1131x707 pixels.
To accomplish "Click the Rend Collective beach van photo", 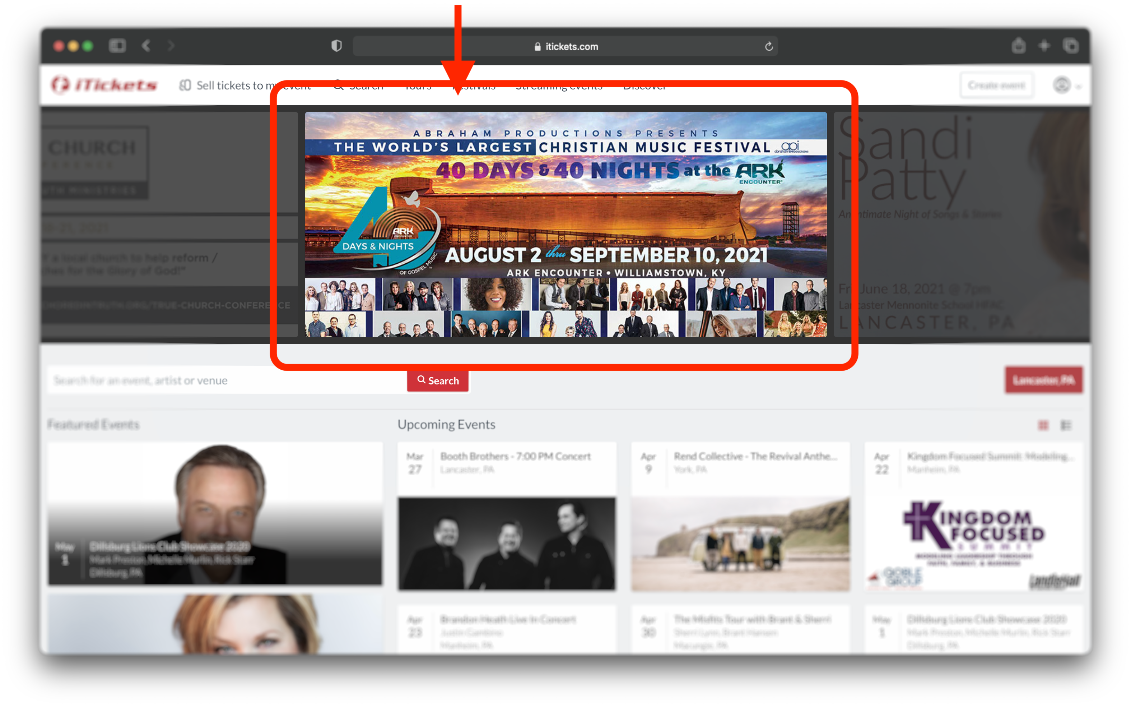I will click(x=741, y=544).
